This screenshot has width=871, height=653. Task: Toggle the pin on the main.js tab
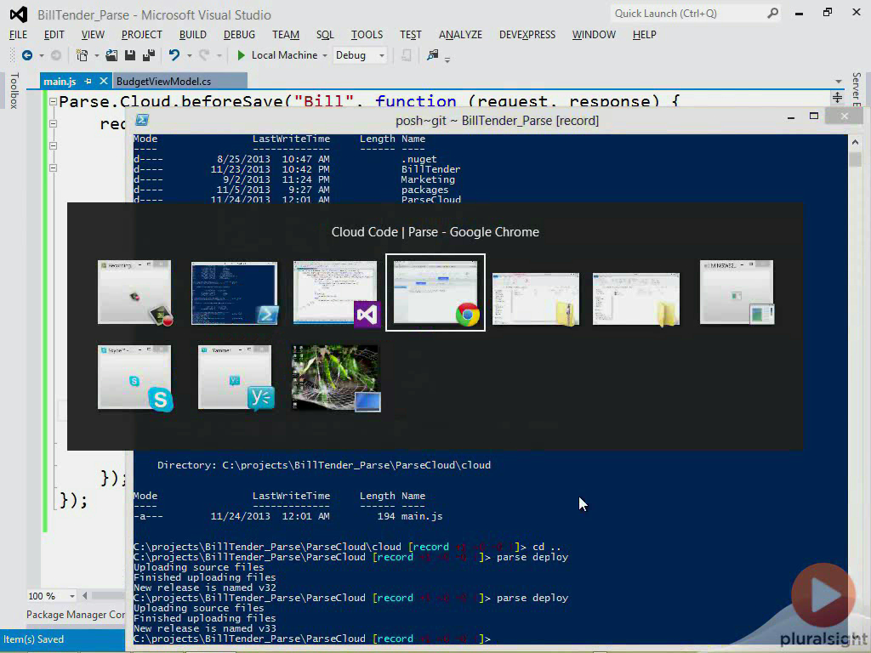[88, 81]
